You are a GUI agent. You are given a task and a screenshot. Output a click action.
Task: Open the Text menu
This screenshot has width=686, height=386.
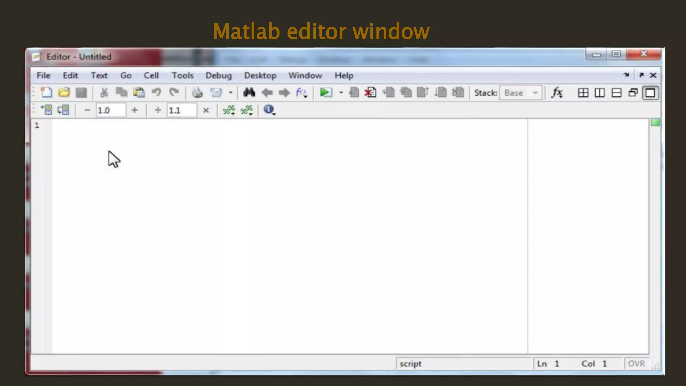point(99,76)
